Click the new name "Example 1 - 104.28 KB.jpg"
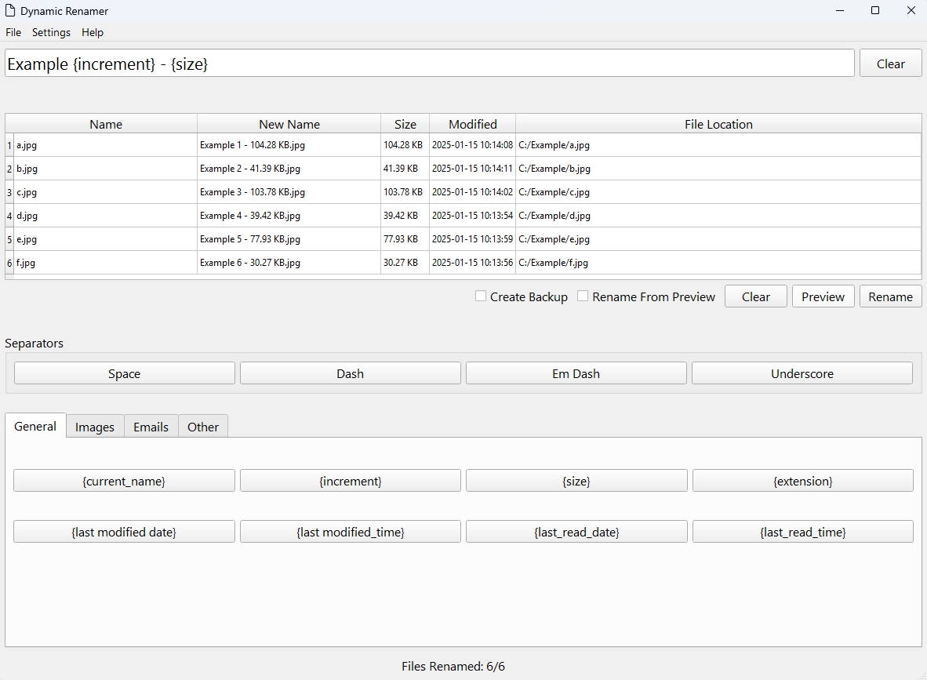This screenshot has width=927, height=680. (289, 145)
